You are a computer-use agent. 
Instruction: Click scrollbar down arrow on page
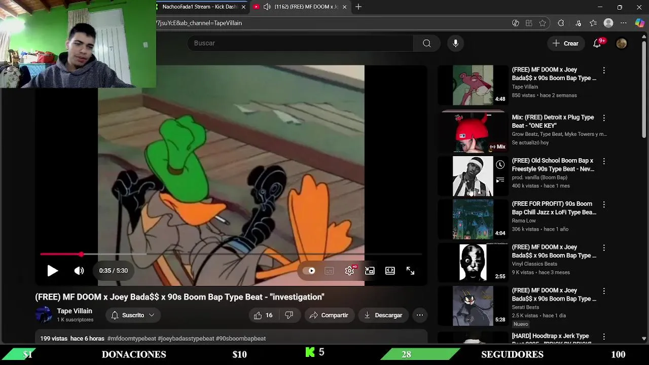coord(644,339)
